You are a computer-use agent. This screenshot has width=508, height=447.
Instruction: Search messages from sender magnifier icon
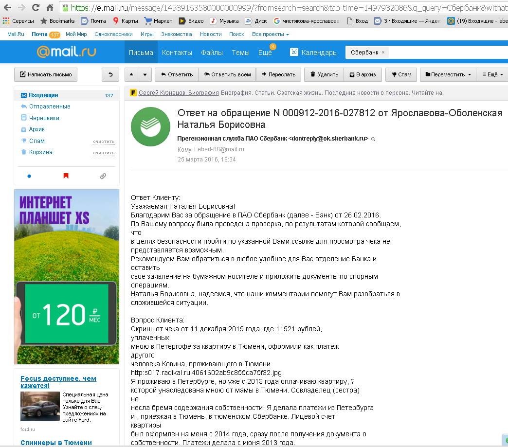[x=373, y=139]
